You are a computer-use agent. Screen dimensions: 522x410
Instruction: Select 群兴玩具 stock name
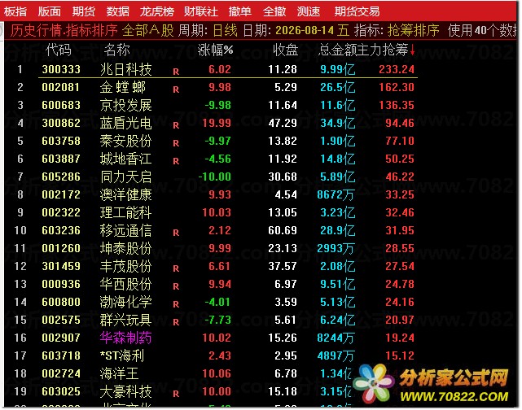[126, 321]
